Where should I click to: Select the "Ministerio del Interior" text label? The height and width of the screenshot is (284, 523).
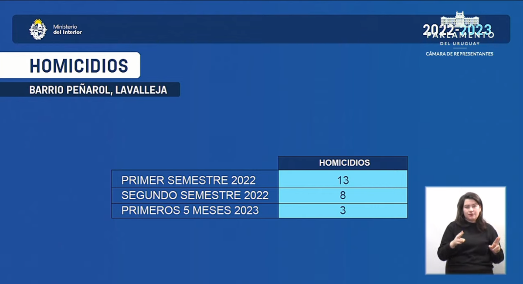pos(67,30)
